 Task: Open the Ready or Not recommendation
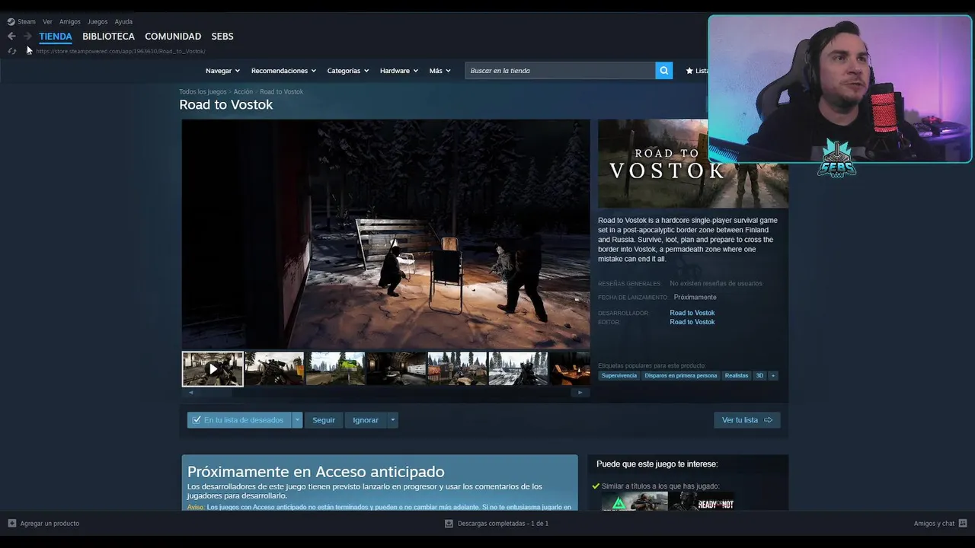pyautogui.click(x=702, y=502)
